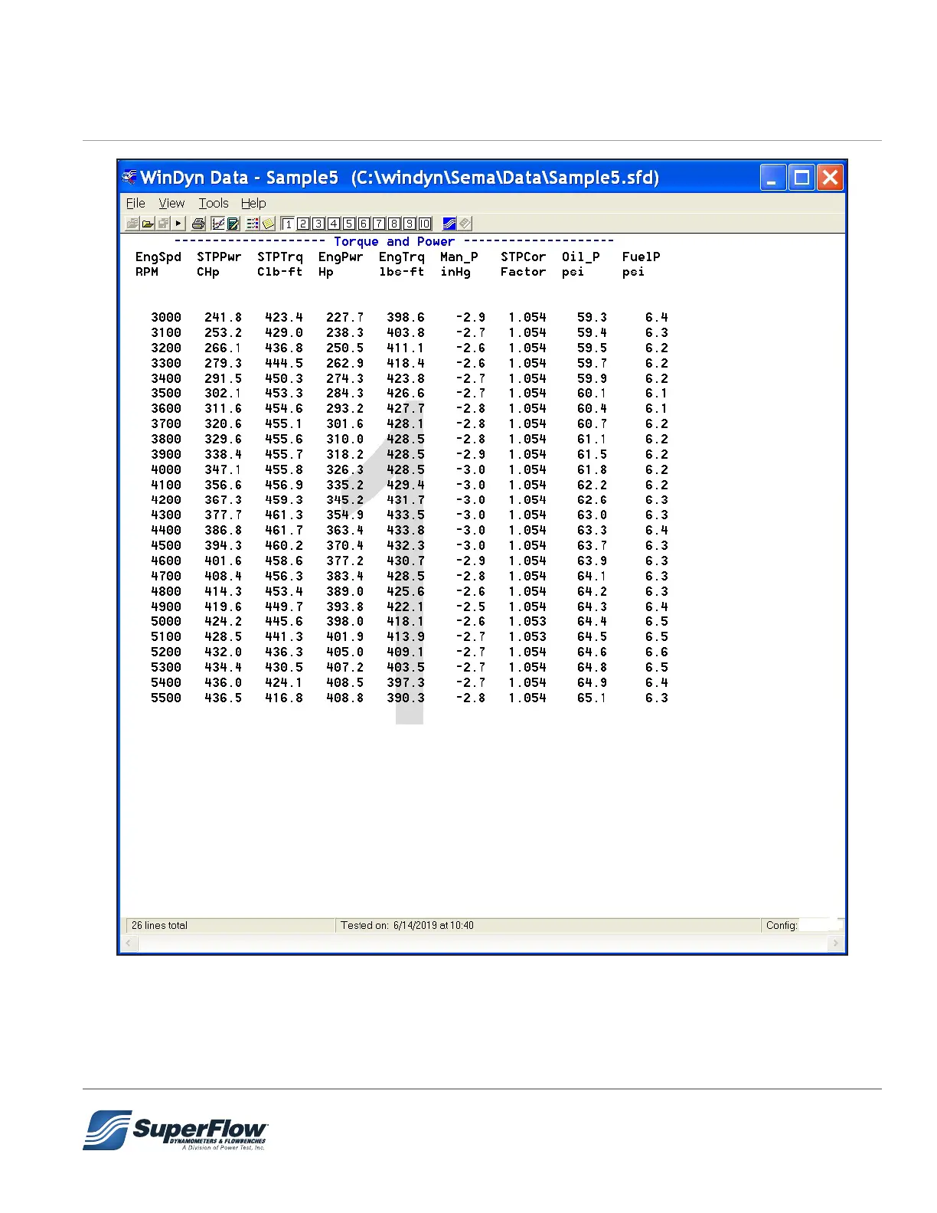Minimize the WinDyn Data window
This screenshot has width=937, height=1213.
click(x=773, y=178)
